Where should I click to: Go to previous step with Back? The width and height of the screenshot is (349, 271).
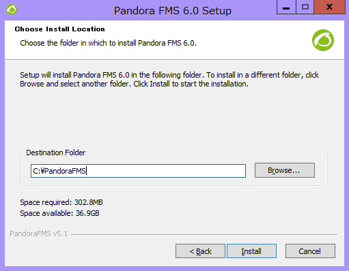click(x=200, y=251)
